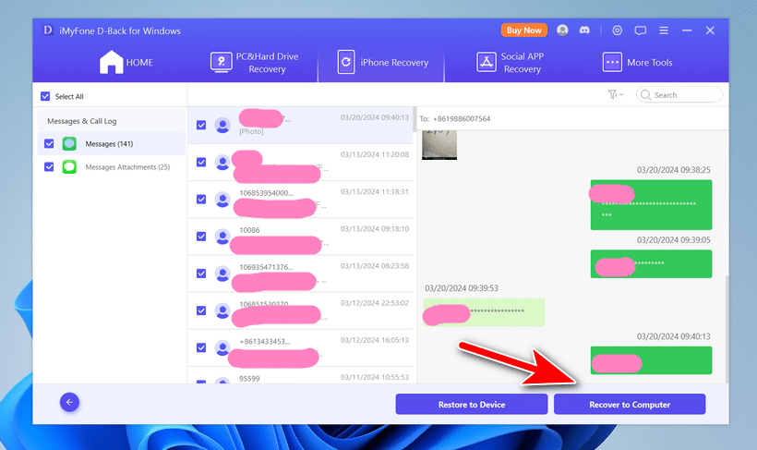Open the filter funnel dropdown

tap(615, 95)
